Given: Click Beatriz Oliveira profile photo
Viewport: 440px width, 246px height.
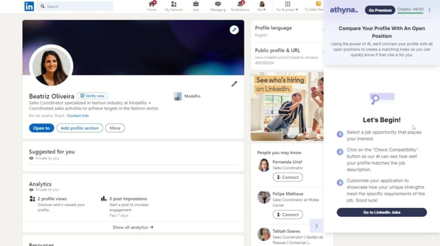Looking at the screenshot, I should (x=51, y=66).
